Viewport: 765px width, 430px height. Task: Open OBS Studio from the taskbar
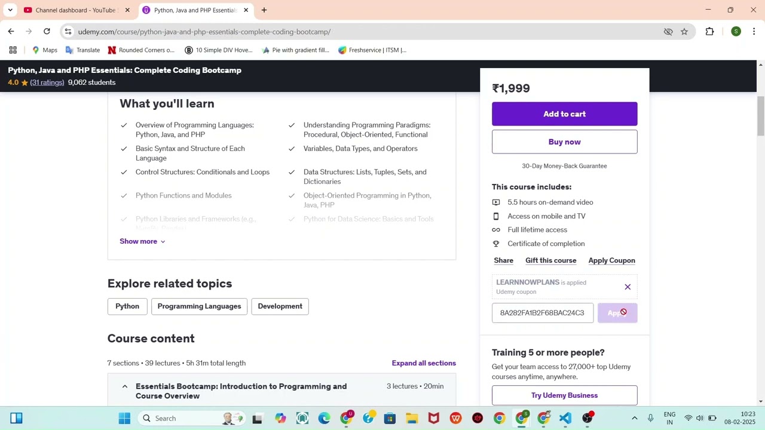pyautogui.click(x=587, y=418)
